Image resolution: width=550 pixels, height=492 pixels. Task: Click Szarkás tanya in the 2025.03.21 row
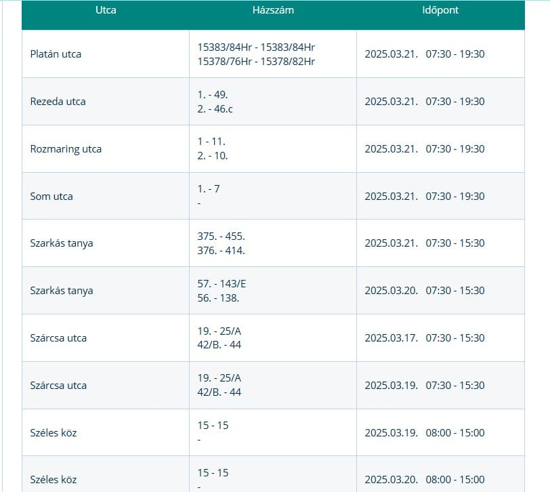click(62, 243)
